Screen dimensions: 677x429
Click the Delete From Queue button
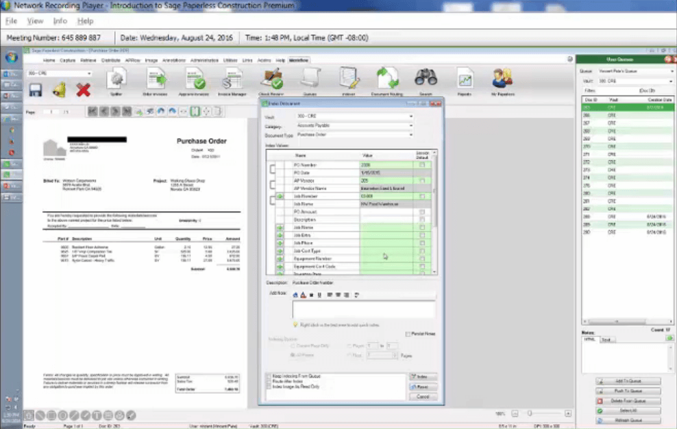[628, 401]
